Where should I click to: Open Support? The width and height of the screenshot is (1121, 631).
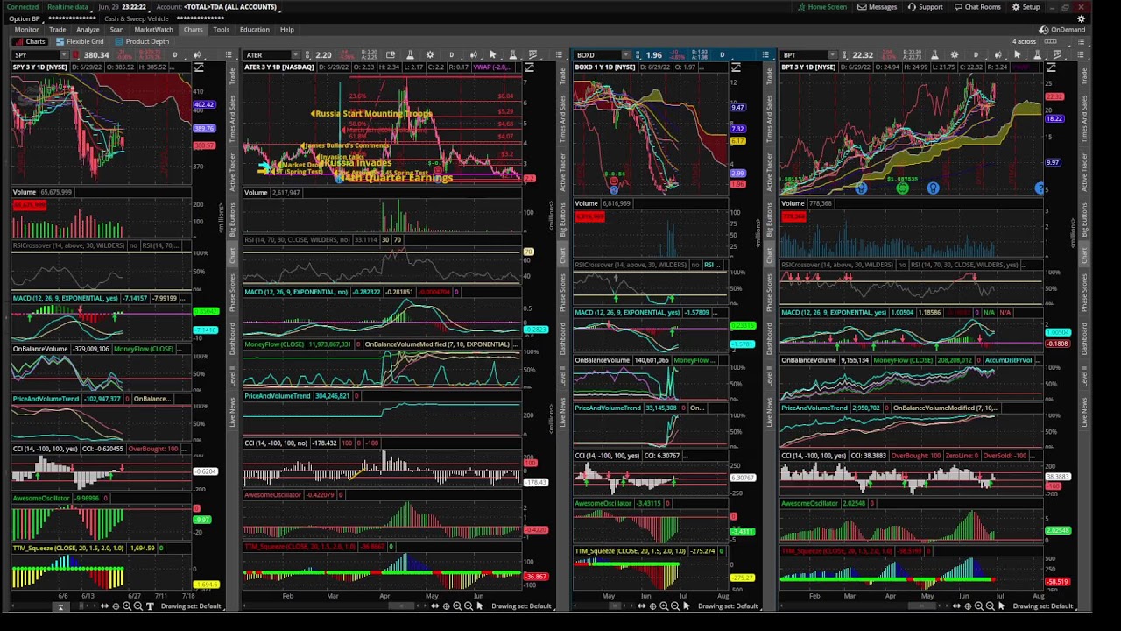(926, 7)
